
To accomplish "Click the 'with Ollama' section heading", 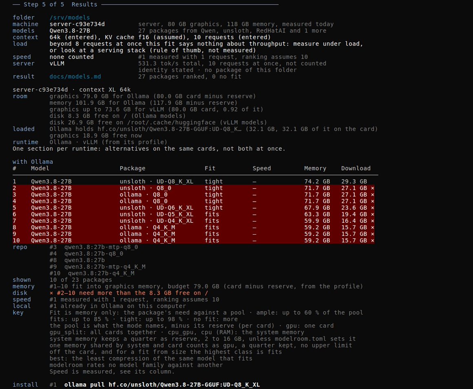I will click(x=33, y=162).
